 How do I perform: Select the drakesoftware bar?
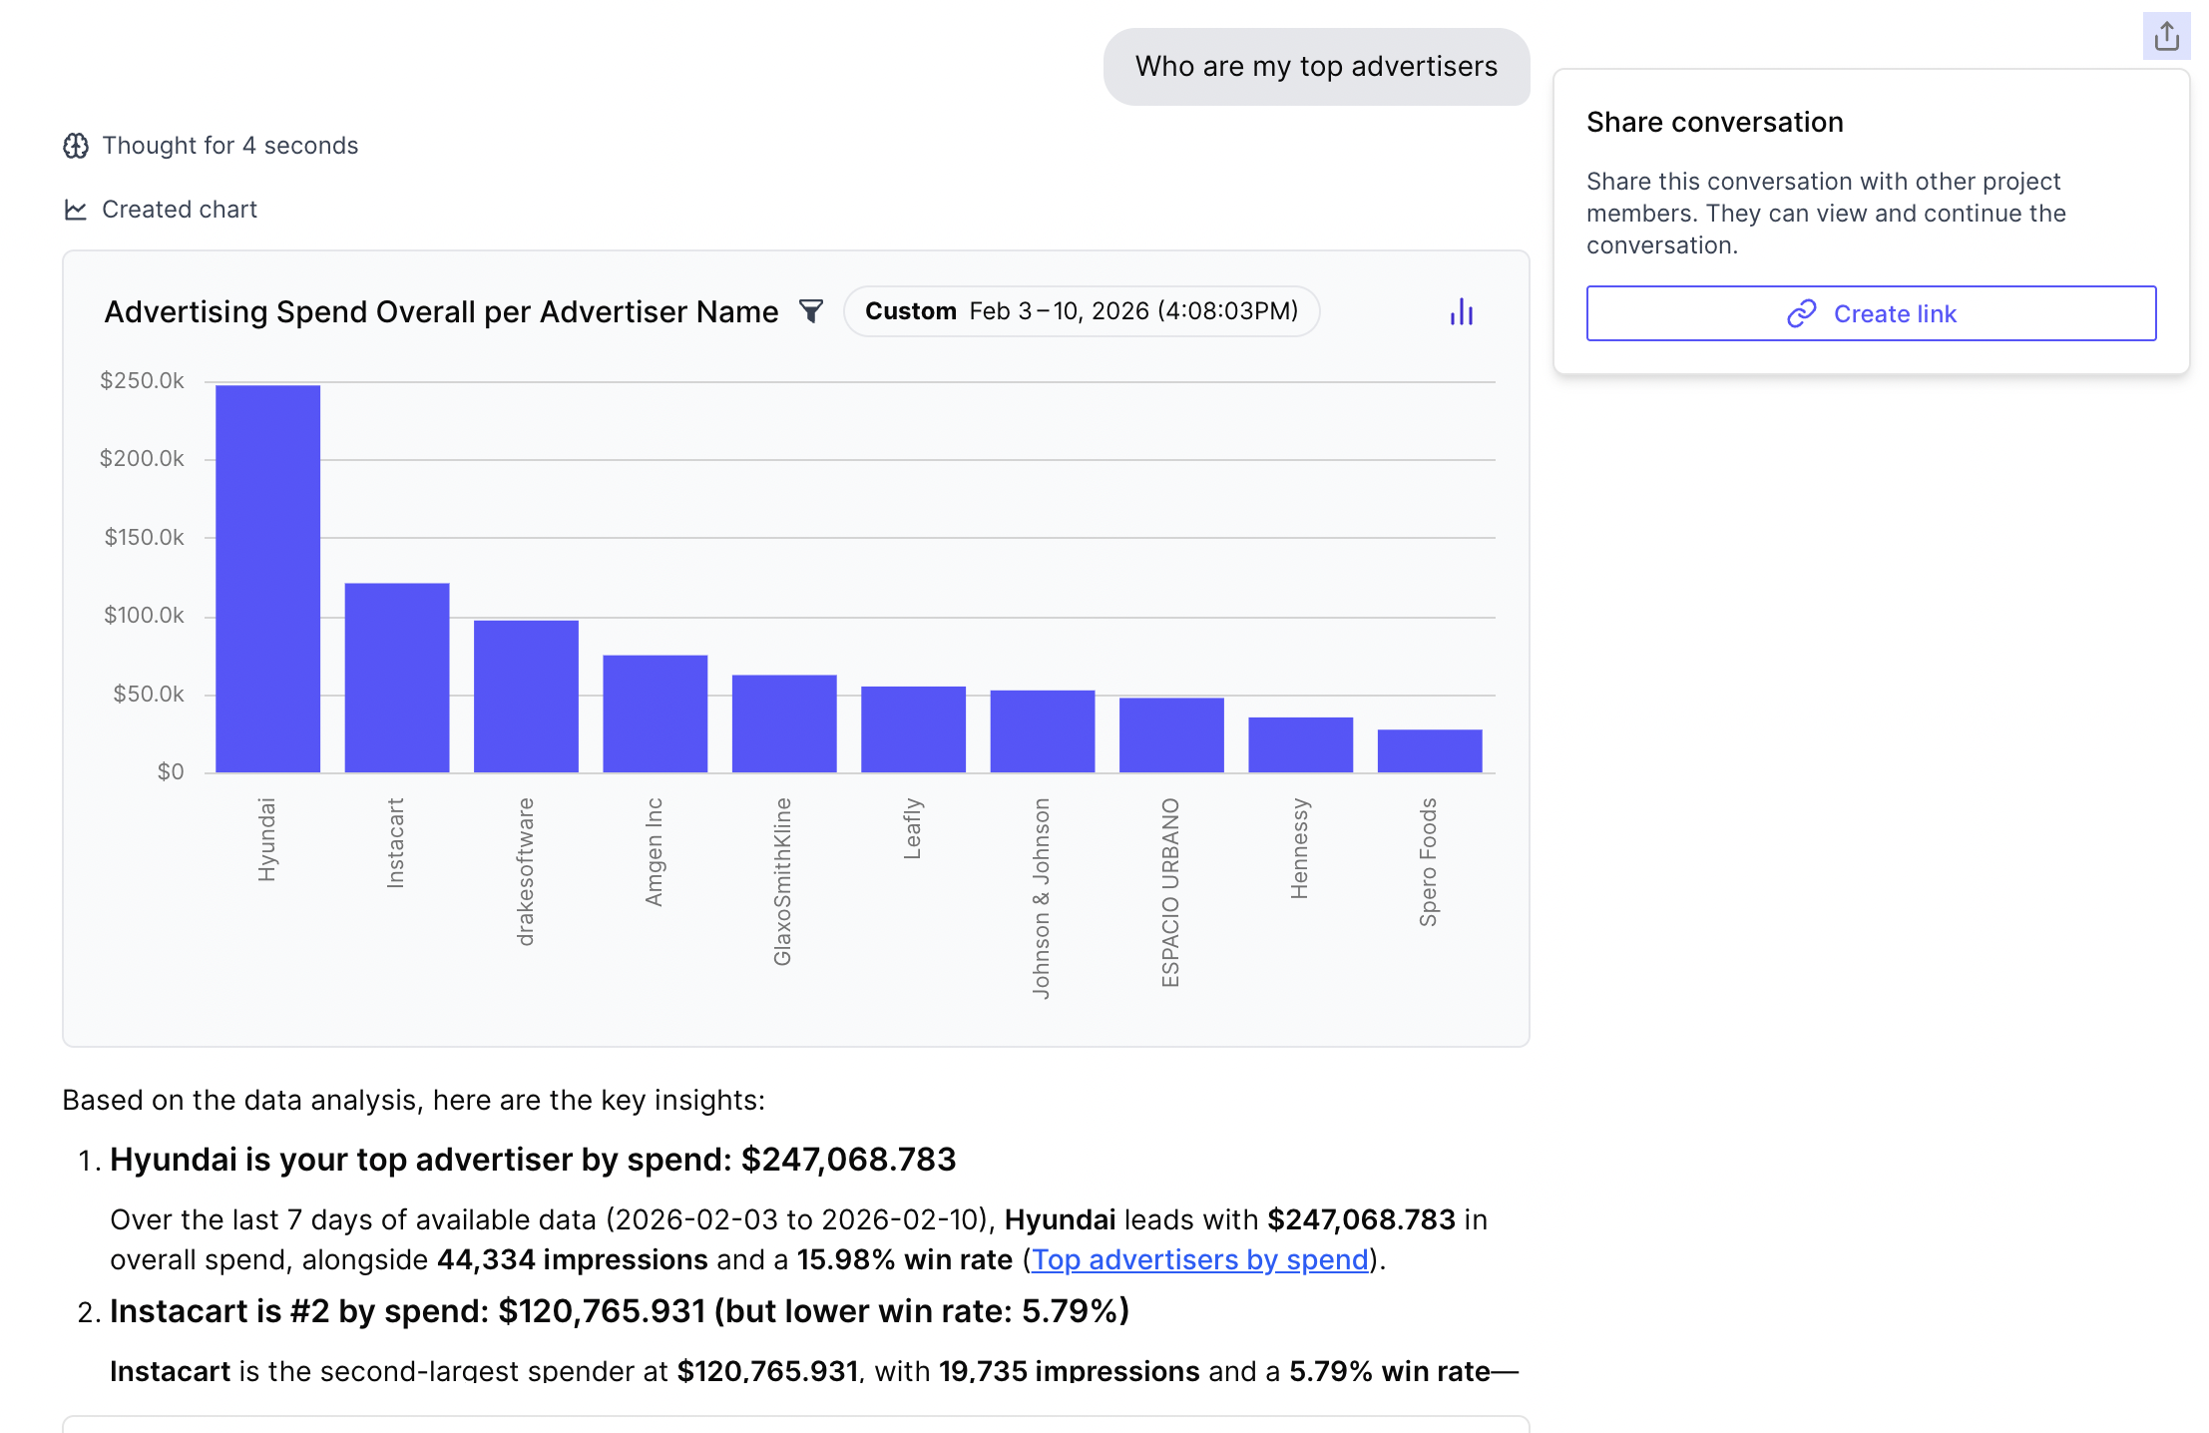click(526, 697)
